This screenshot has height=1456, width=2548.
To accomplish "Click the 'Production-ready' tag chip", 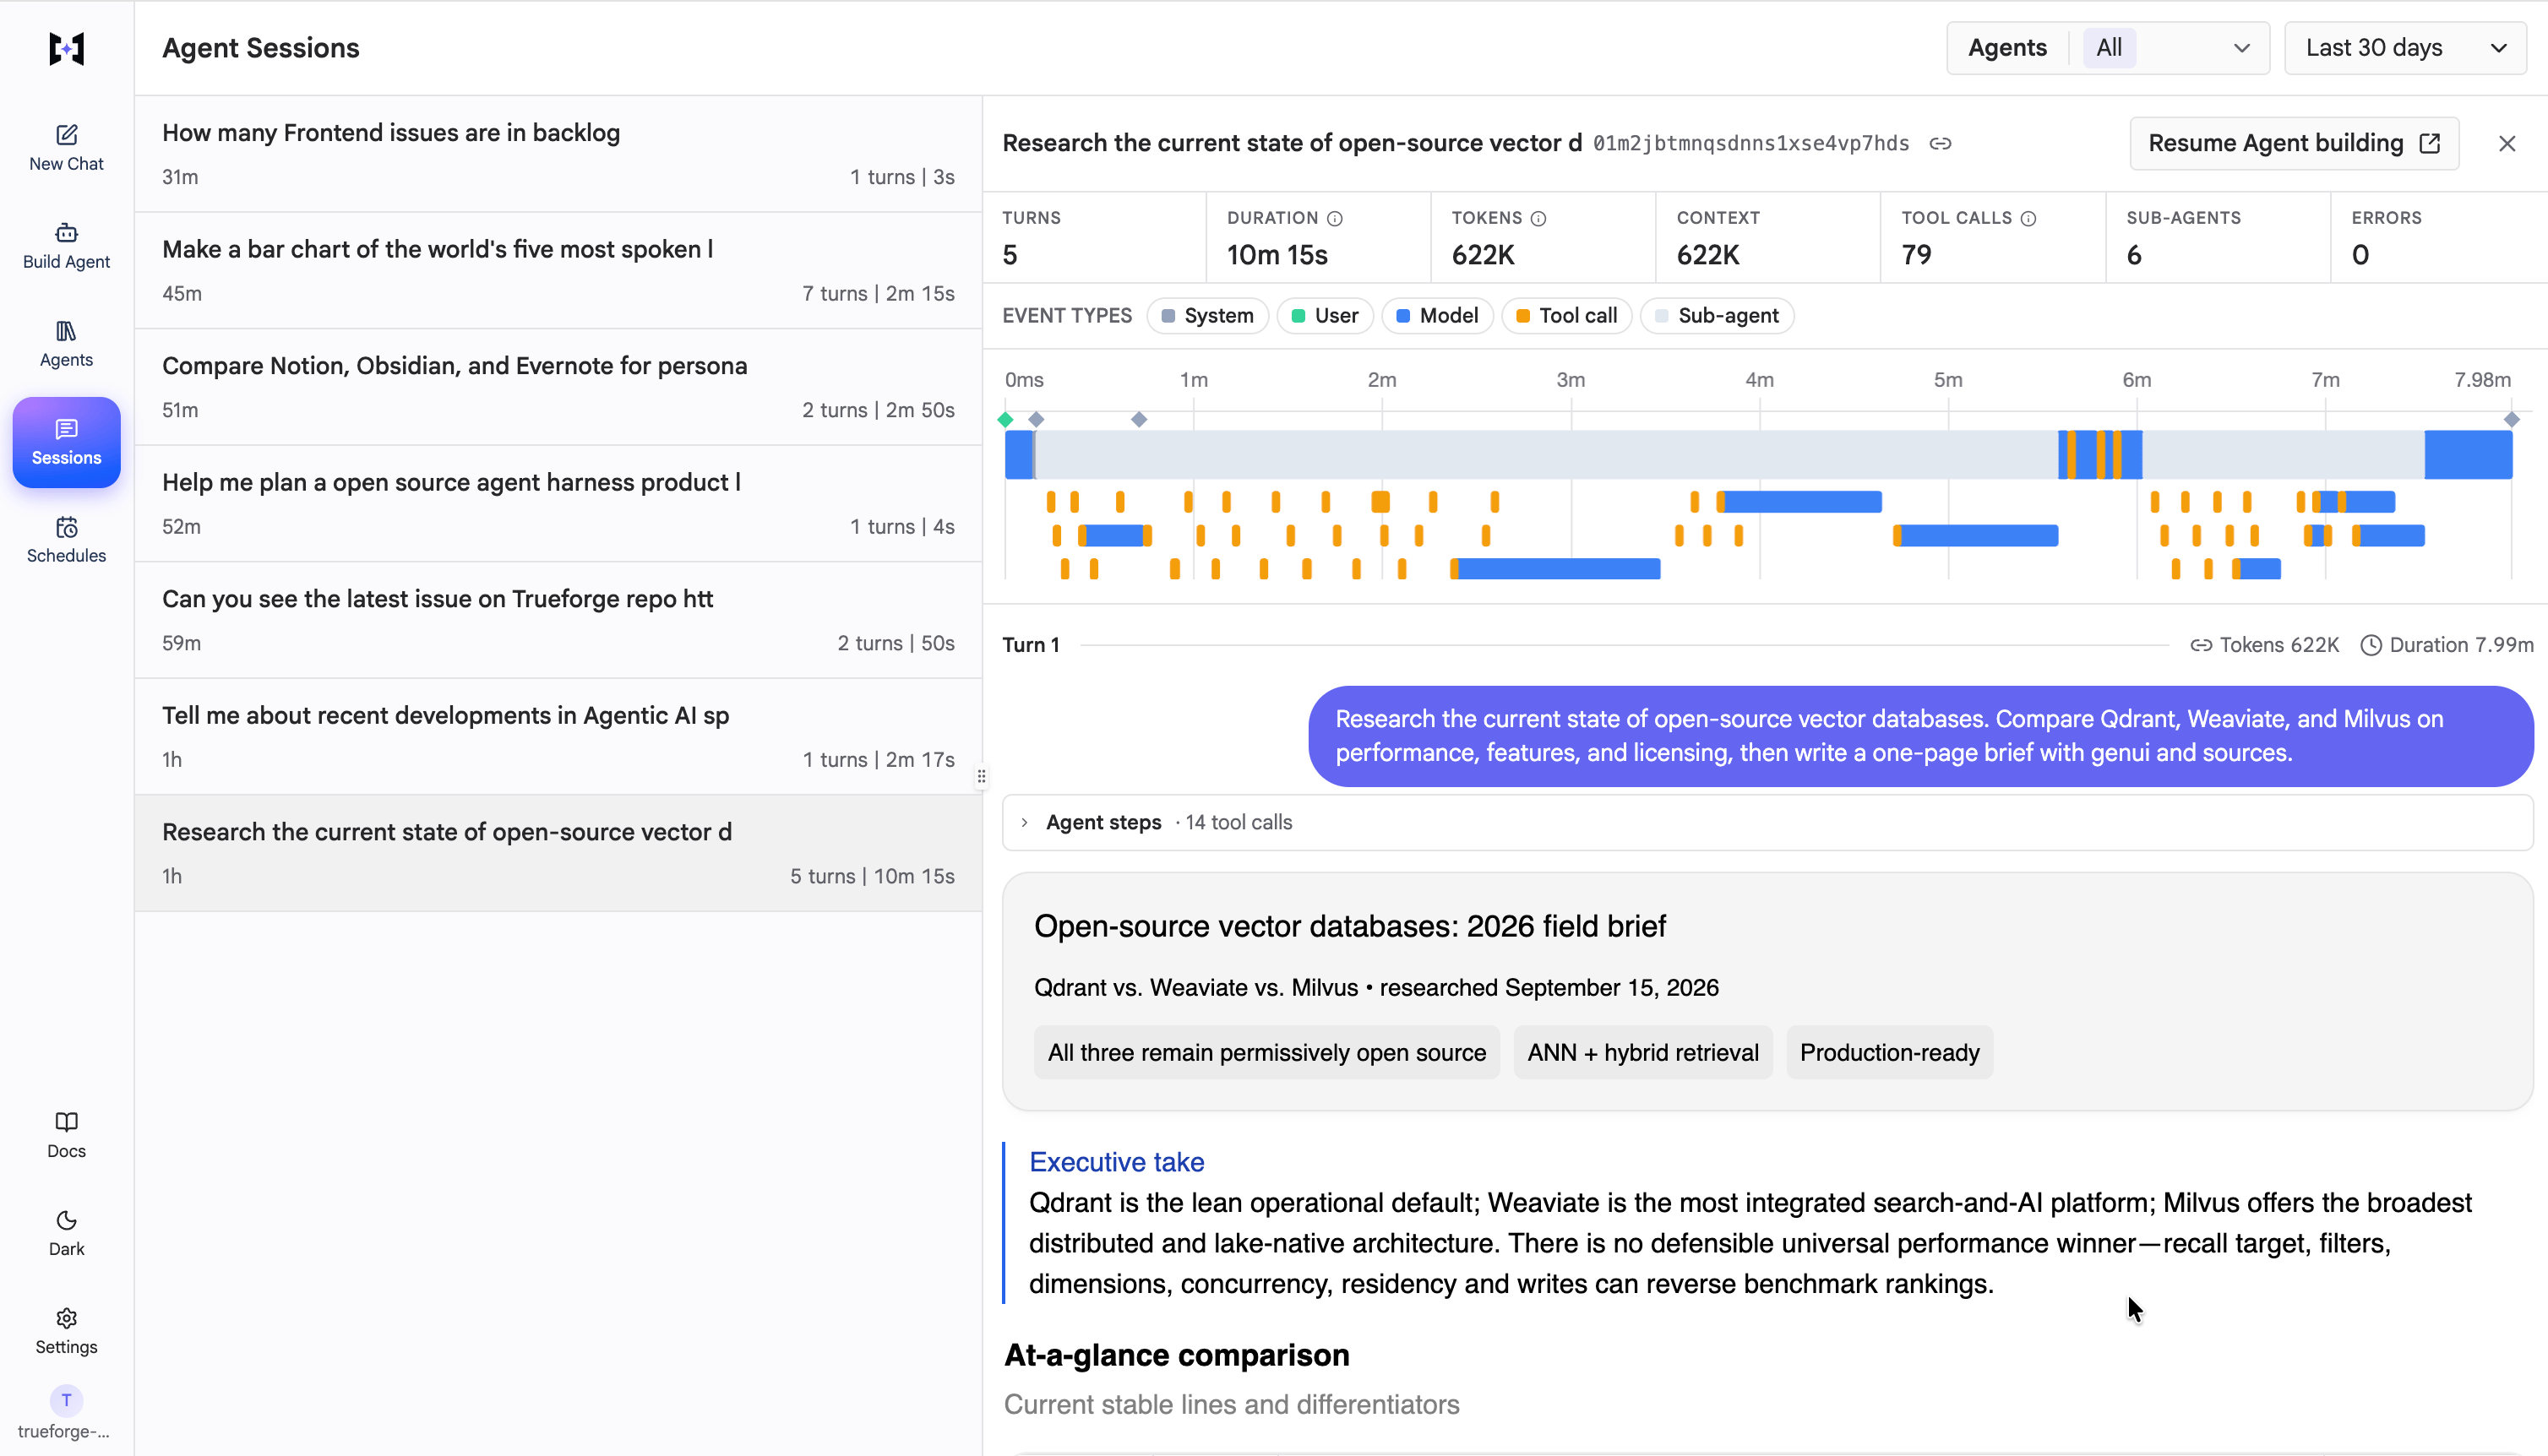I will 1889,1052.
